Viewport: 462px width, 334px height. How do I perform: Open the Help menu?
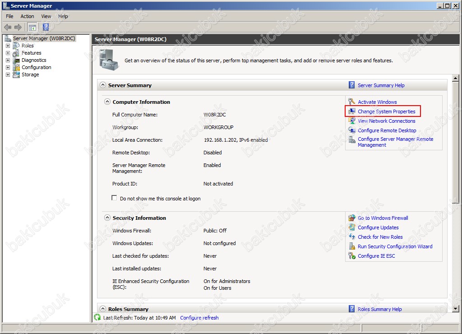click(63, 16)
